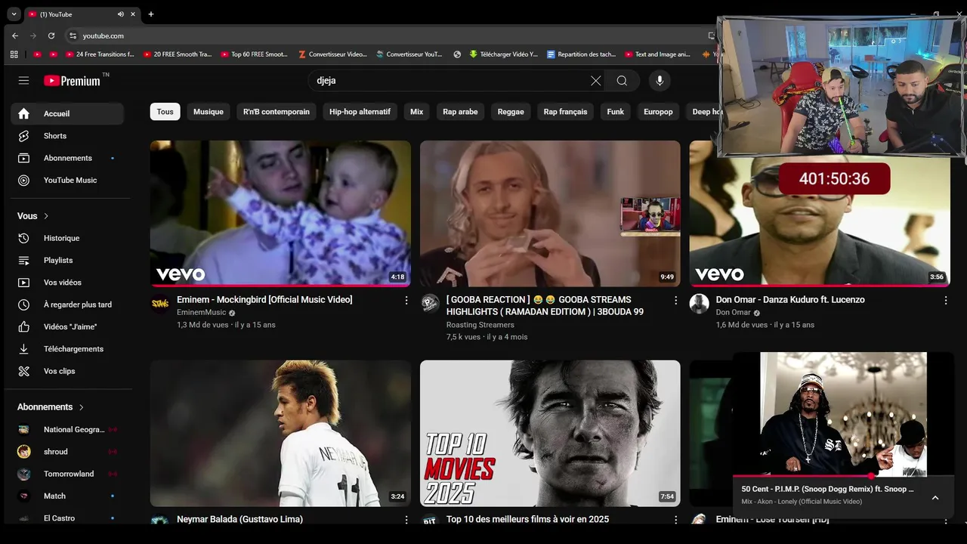Expand the Vous section
Screen dimensions: 967x544
click(33, 216)
